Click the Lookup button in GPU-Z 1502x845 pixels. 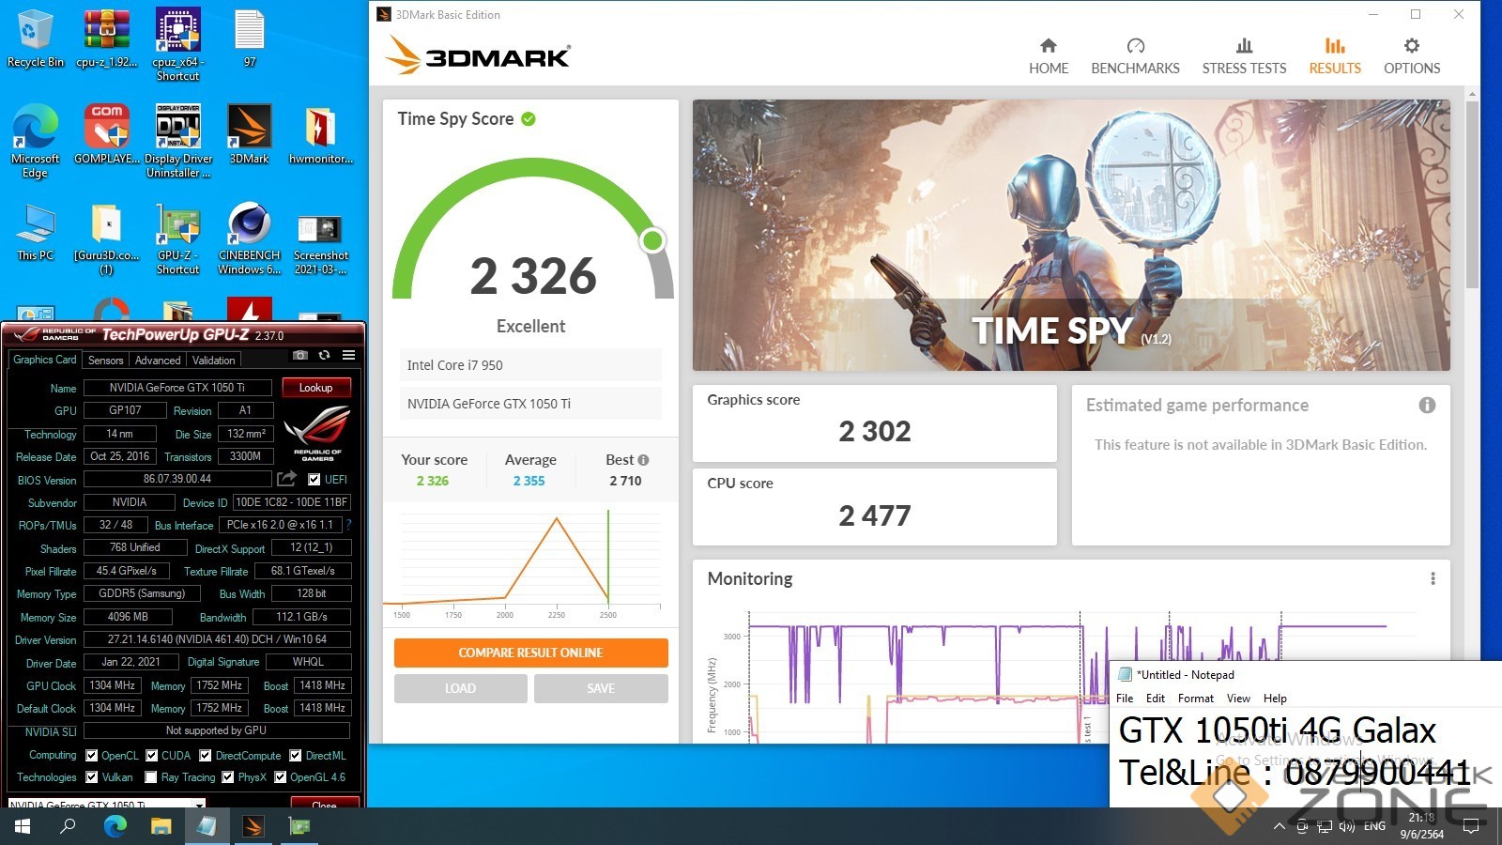coord(315,388)
